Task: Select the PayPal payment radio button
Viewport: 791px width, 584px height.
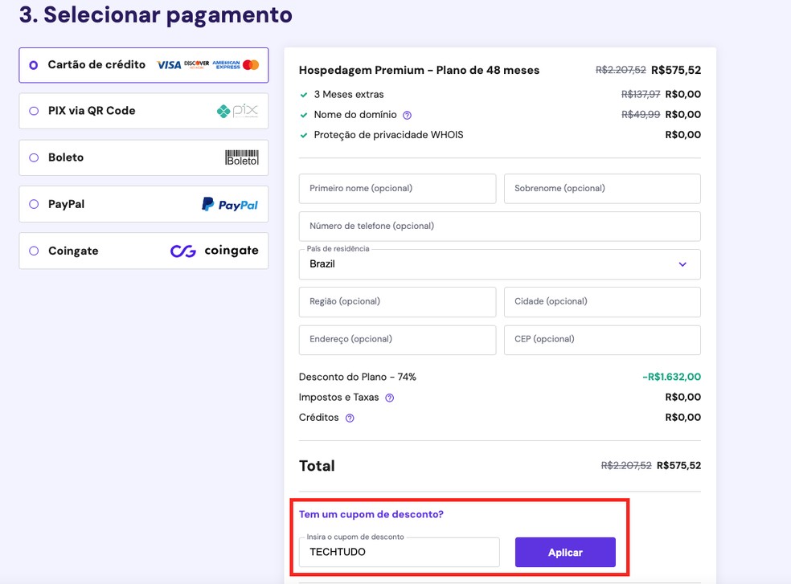Action: 31,204
